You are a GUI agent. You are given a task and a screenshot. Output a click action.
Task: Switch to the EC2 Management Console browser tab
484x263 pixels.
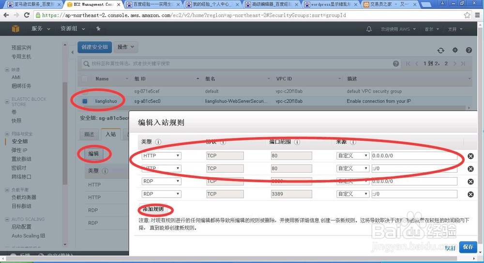93,4
